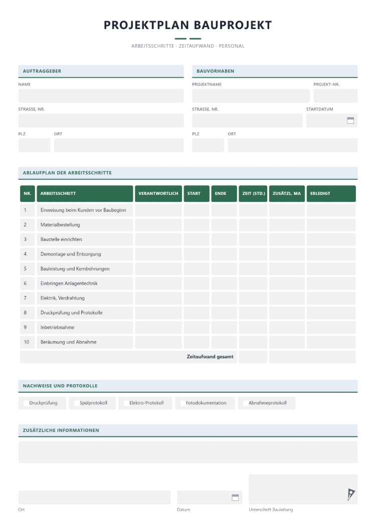Screen dimensions: 376x531
Task: Click the Ort field beside the Datum field
Action: (x=94, y=497)
